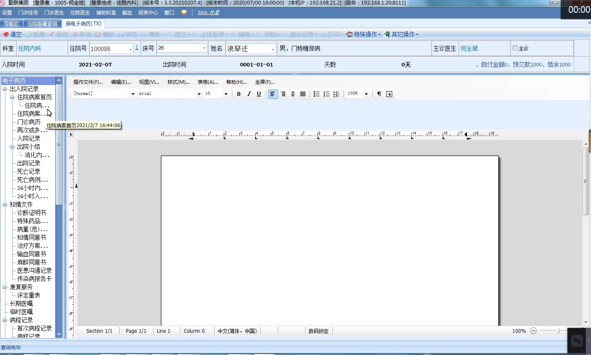The image size is (591, 355).
Task: Switch to the 住院医嘱查询 tab
Action: pos(43,24)
